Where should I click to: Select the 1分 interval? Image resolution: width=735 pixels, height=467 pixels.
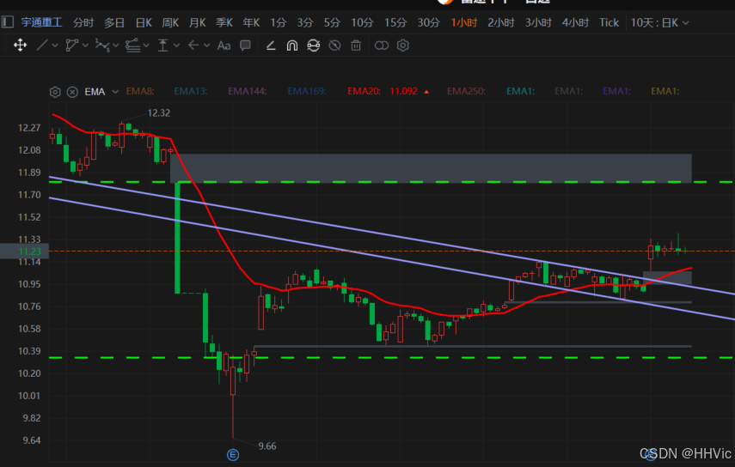[278, 22]
